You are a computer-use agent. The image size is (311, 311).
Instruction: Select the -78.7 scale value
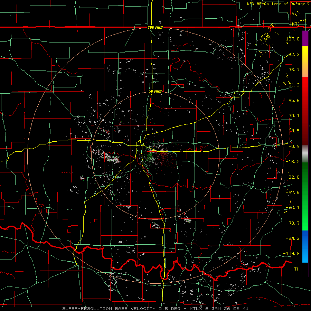coord(293,223)
